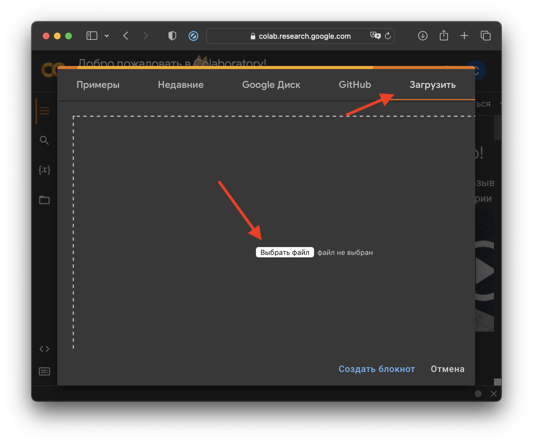Image resolution: width=533 pixels, height=443 pixels.
Task: Open the privacy shield report icon
Action: point(172,36)
